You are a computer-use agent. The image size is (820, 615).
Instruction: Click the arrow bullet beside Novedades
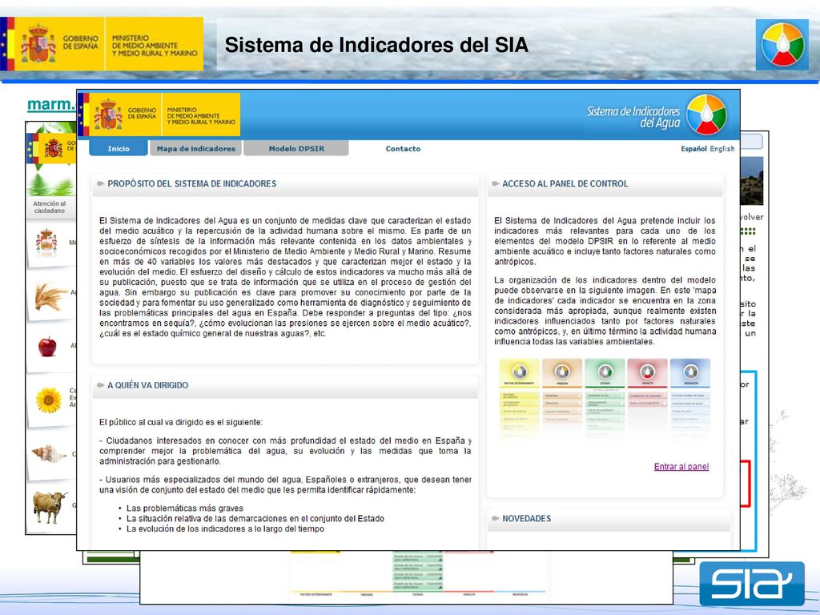[495, 518]
